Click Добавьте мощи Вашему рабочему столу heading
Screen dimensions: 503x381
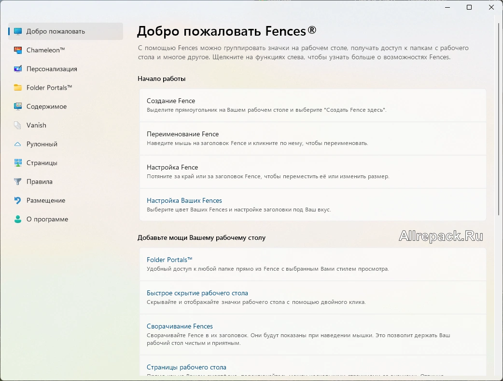coord(201,238)
